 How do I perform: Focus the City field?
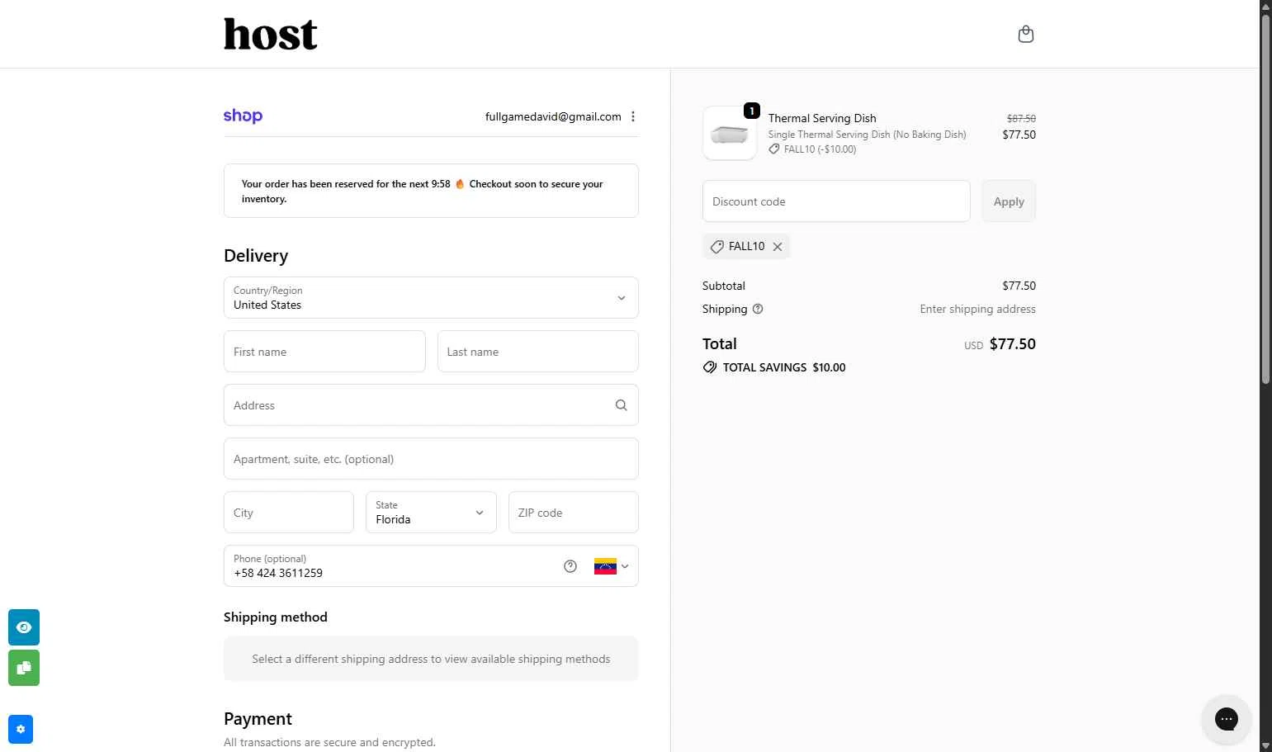pyautogui.click(x=289, y=513)
